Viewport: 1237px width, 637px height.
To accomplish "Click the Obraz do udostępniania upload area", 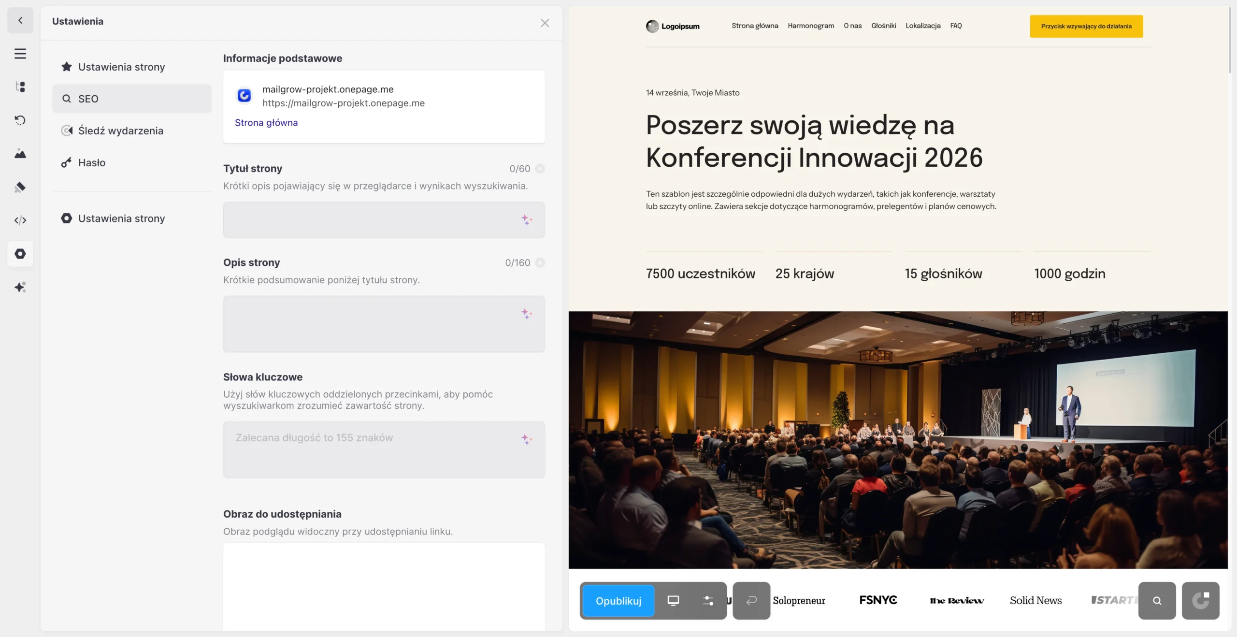I will click(x=384, y=587).
